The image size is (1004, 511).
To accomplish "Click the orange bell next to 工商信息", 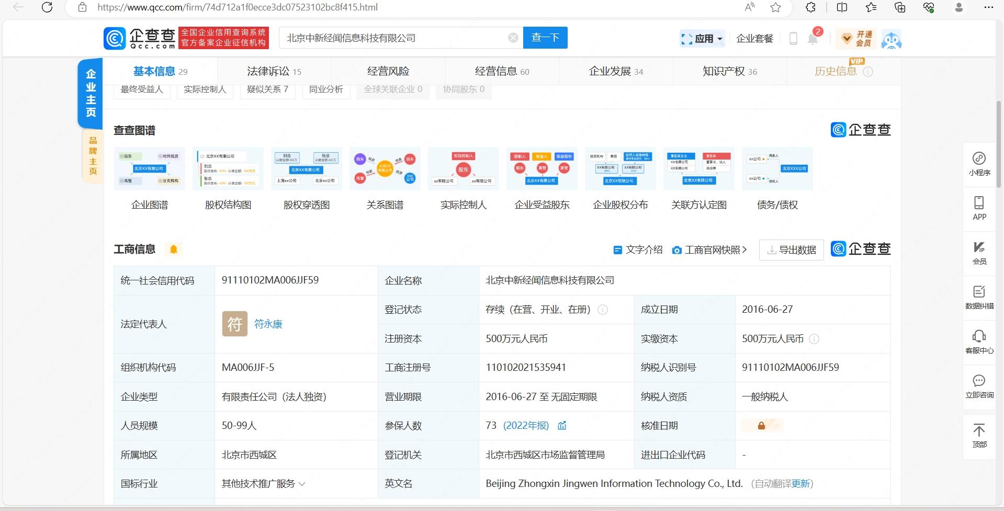I will (x=174, y=249).
